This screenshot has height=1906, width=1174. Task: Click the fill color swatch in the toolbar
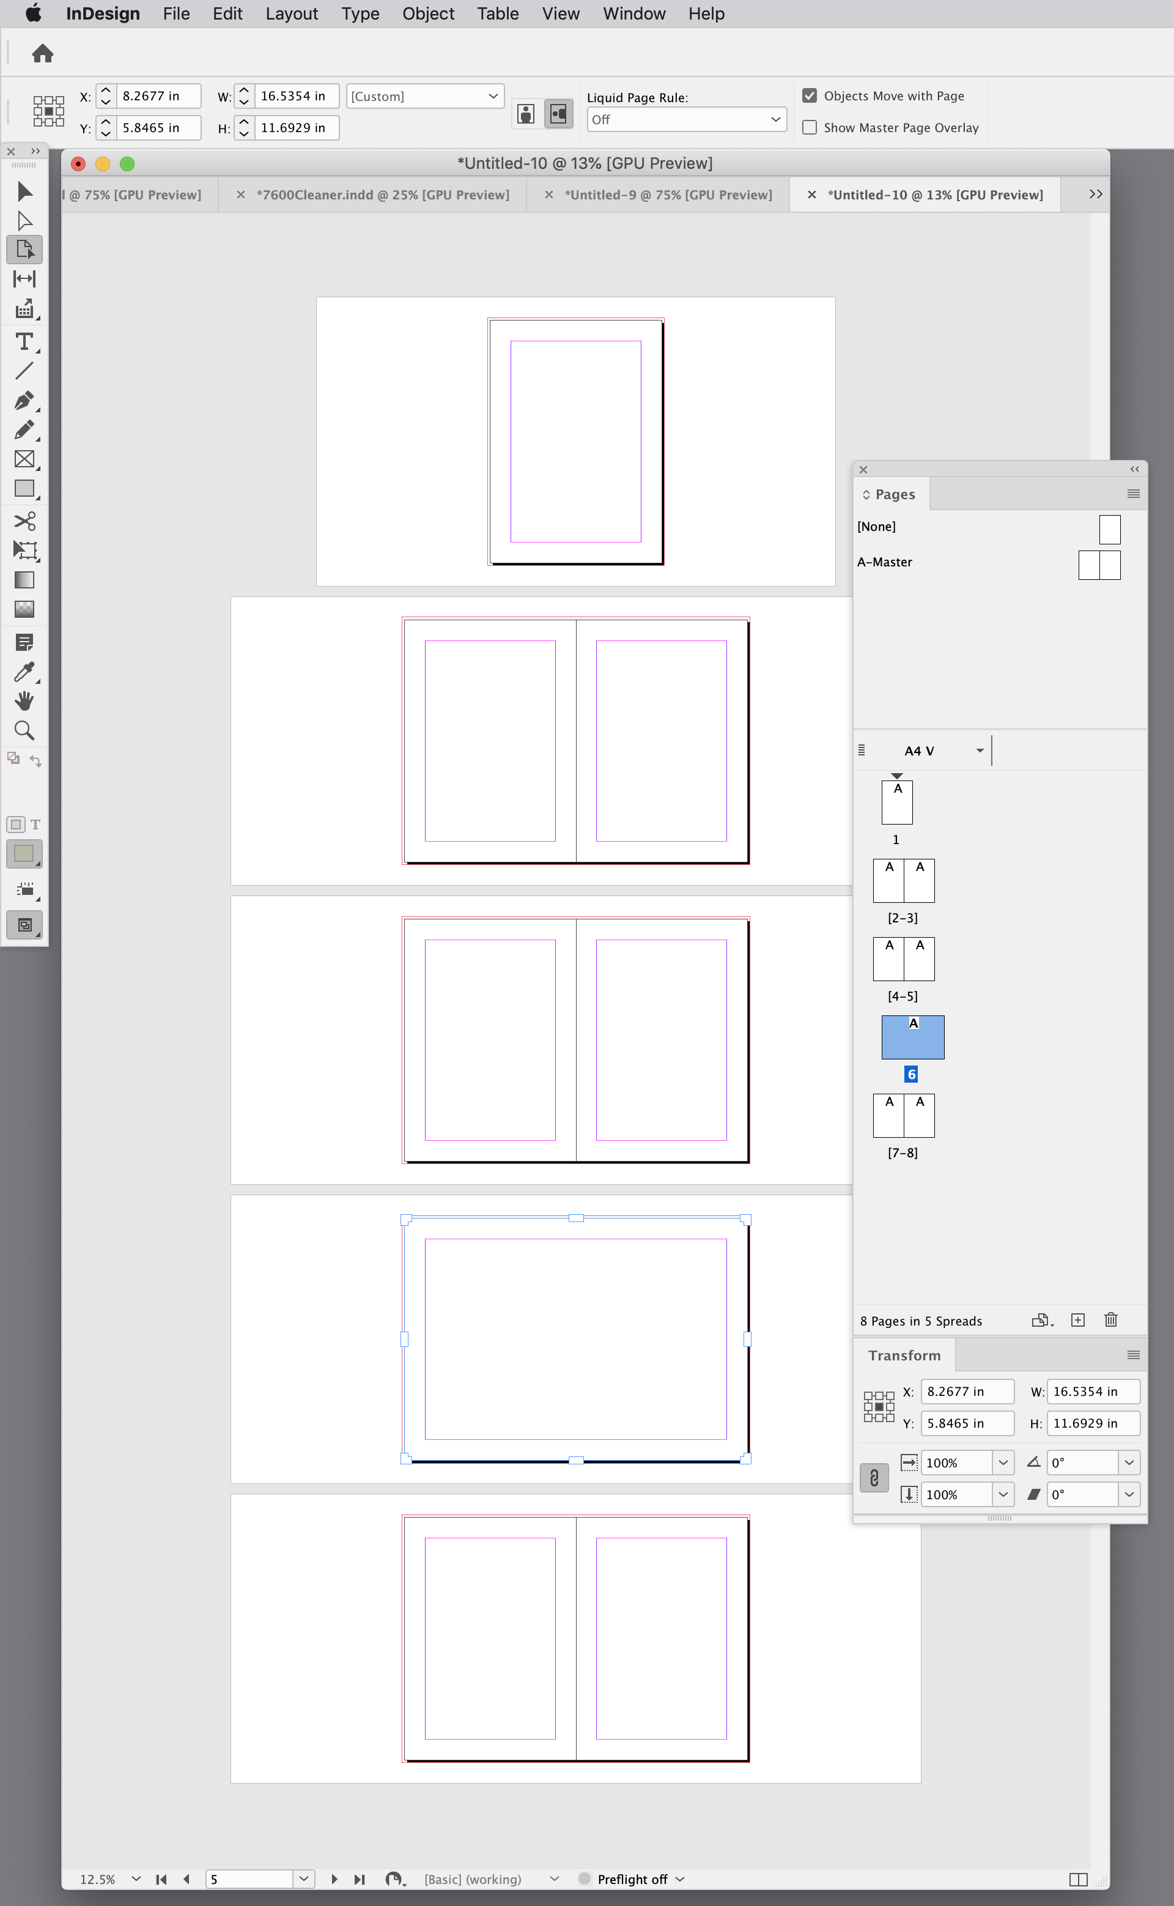pyautogui.click(x=24, y=853)
